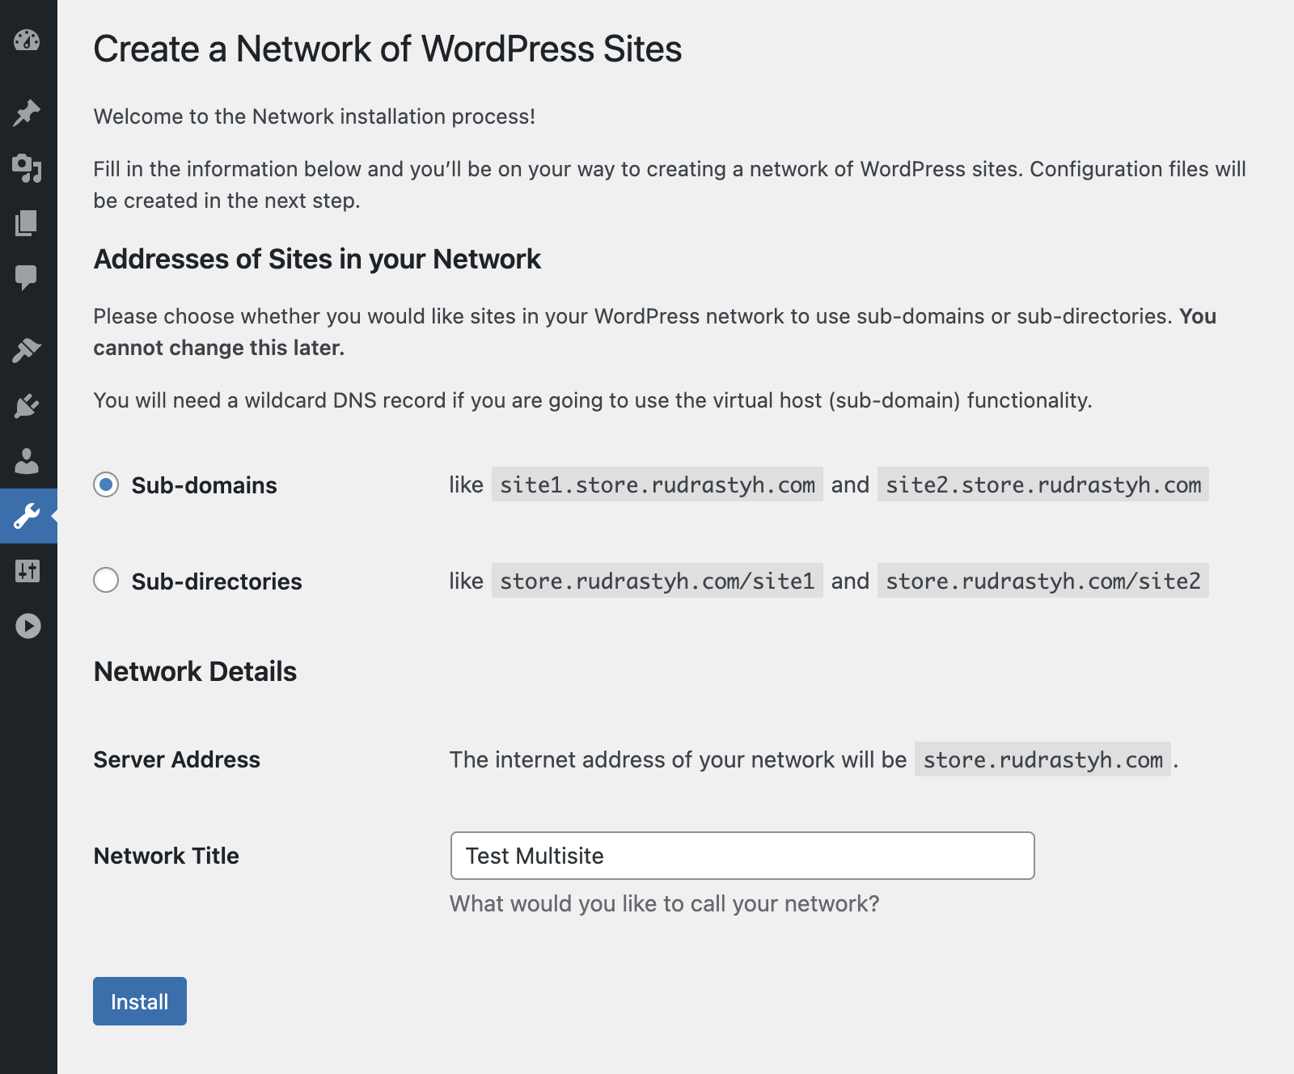This screenshot has width=1294, height=1074.
Task: Open Posts via the pushpin icon
Action: [x=27, y=113]
